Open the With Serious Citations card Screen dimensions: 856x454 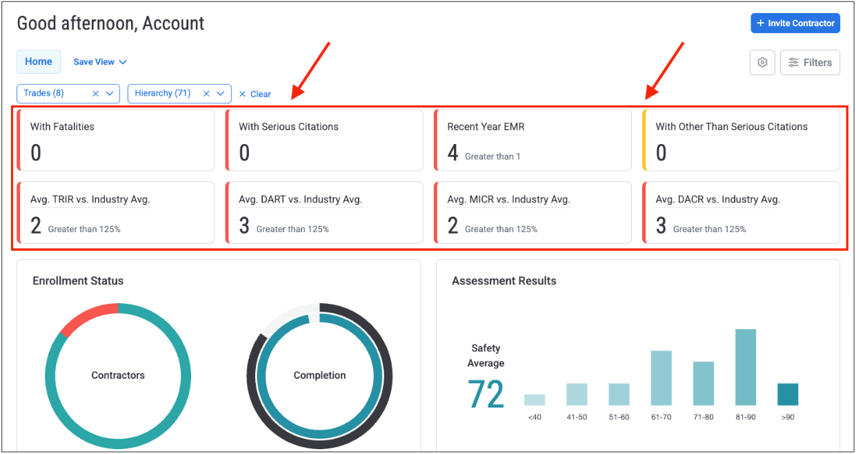click(x=324, y=140)
